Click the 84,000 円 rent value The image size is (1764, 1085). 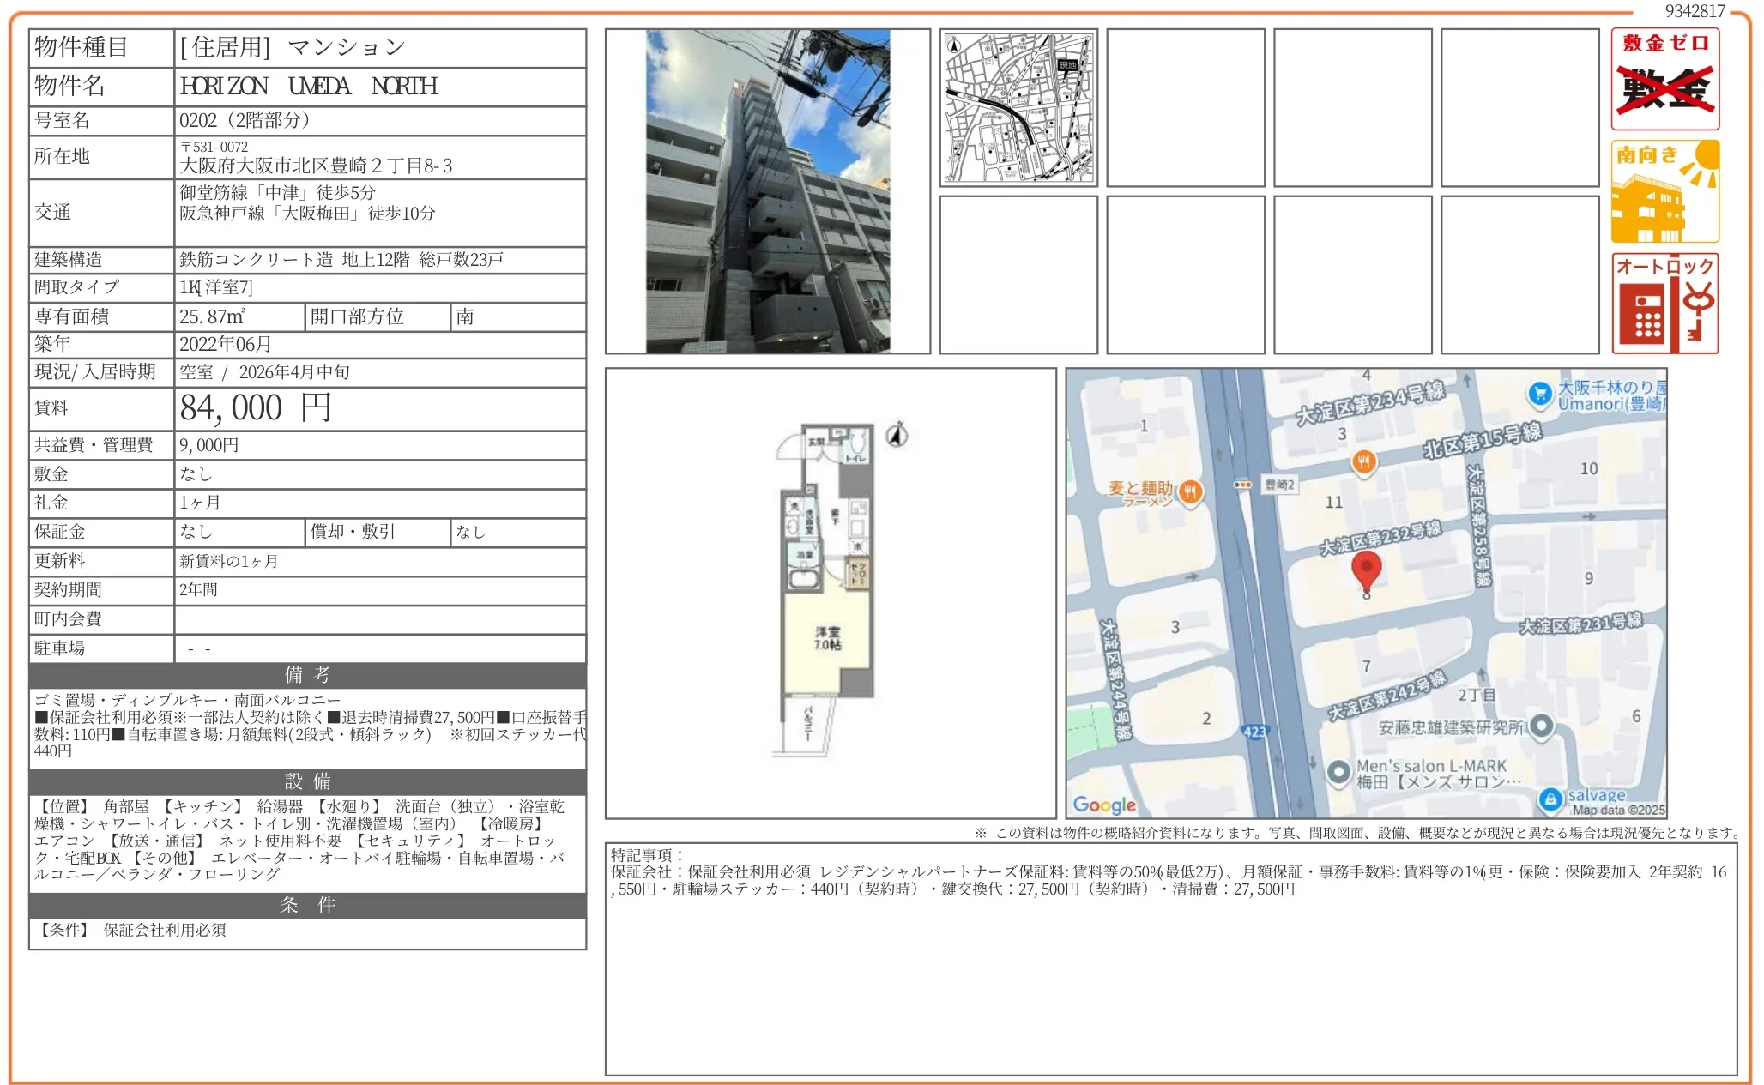pyautogui.click(x=256, y=408)
